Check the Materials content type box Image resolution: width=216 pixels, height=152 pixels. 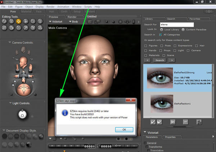[145, 55]
